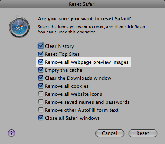Uncheck the Clear history checkbox
This screenshot has height=144, width=165.
tap(41, 46)
